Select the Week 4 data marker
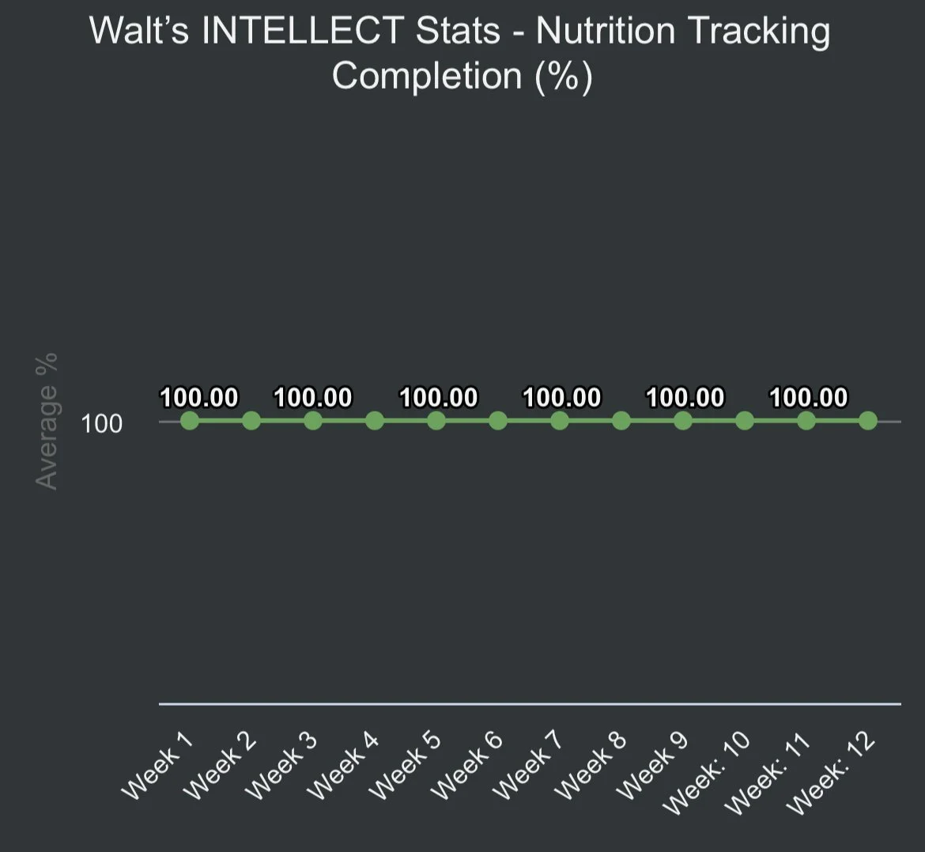925x852 pixels. pyautogui.click(x=375, y=421)
